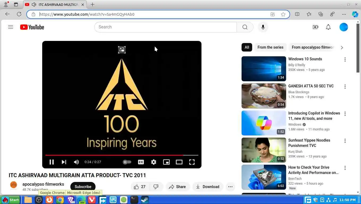Click the picture-in-picture overlay icon on video
The image size is (361, 204).
[122, 50]
